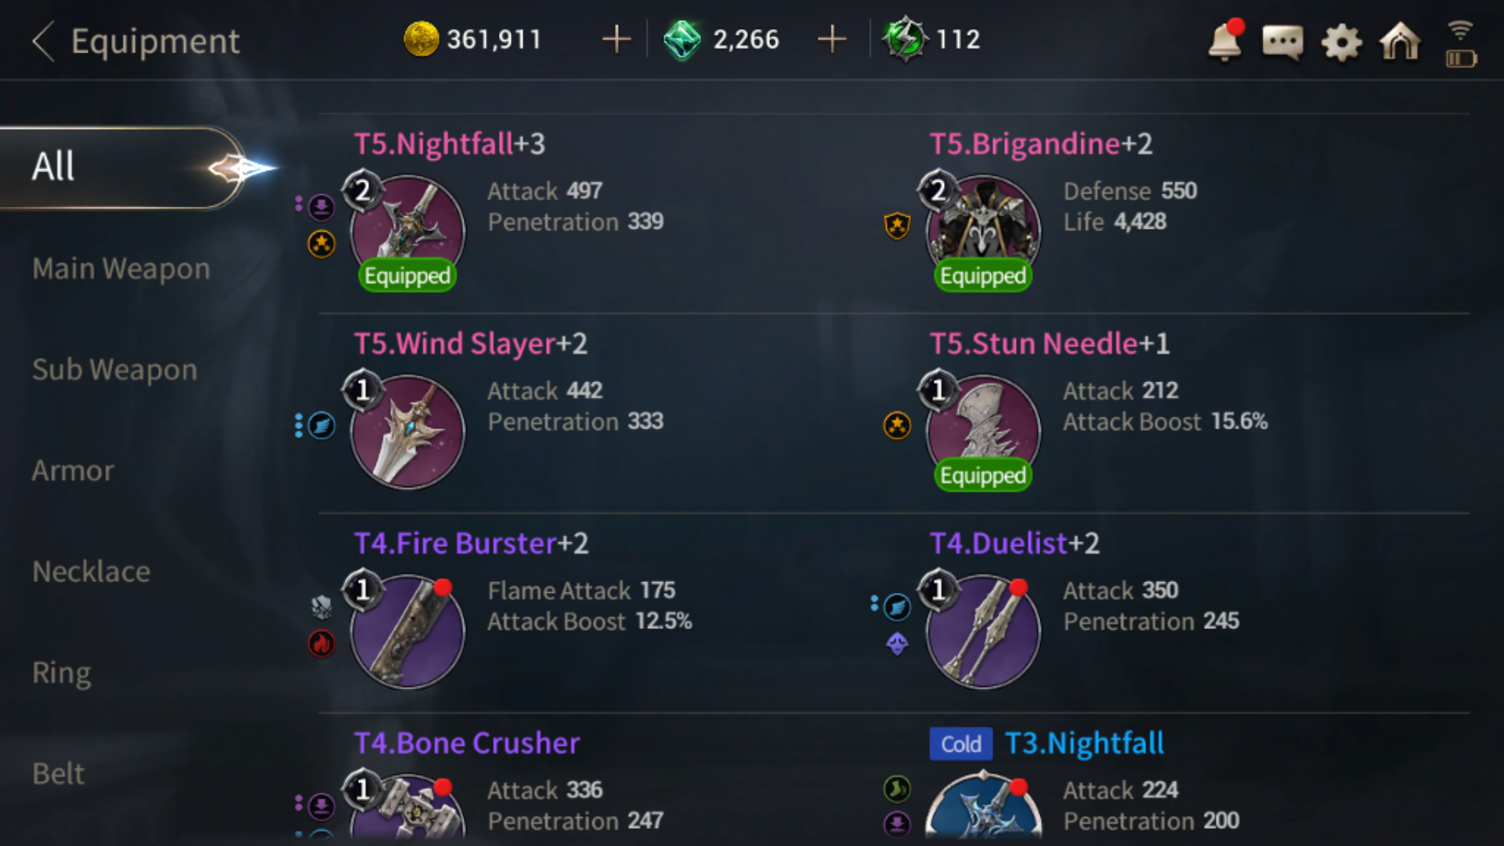Open the chat messages icon

point(1283,42)
